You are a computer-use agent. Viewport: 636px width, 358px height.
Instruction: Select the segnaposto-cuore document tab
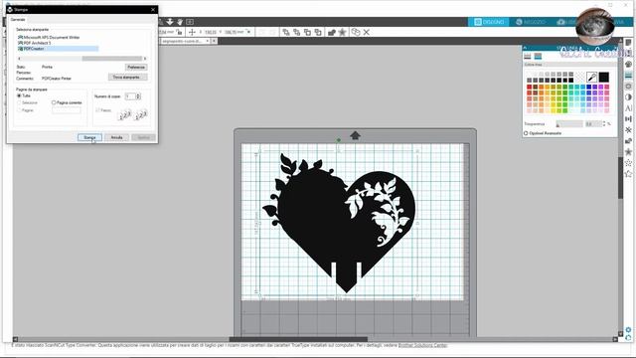point(185,41)
